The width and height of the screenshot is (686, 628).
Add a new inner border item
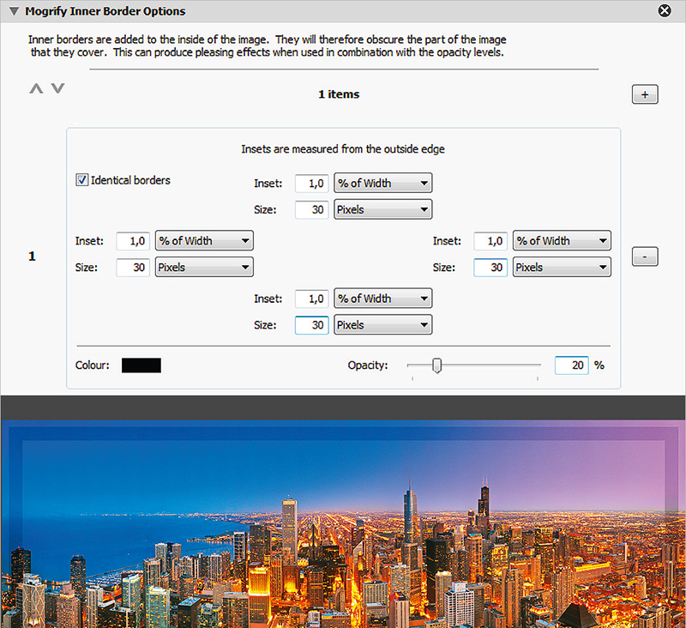click(x=645, y=94)
